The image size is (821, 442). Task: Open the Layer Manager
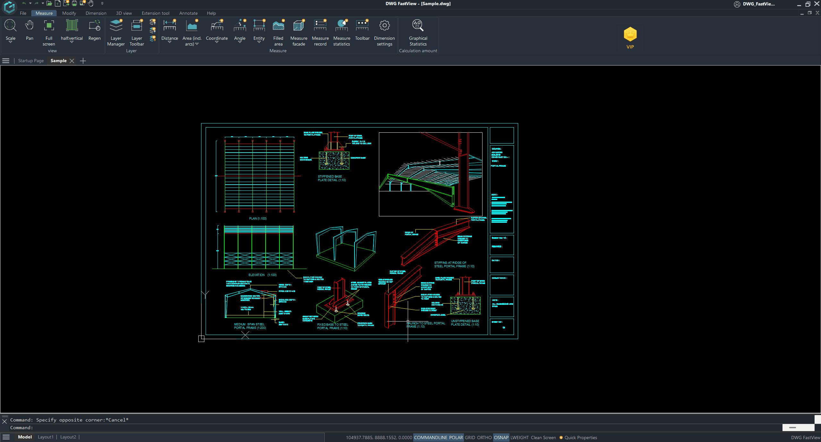(116, 26)
